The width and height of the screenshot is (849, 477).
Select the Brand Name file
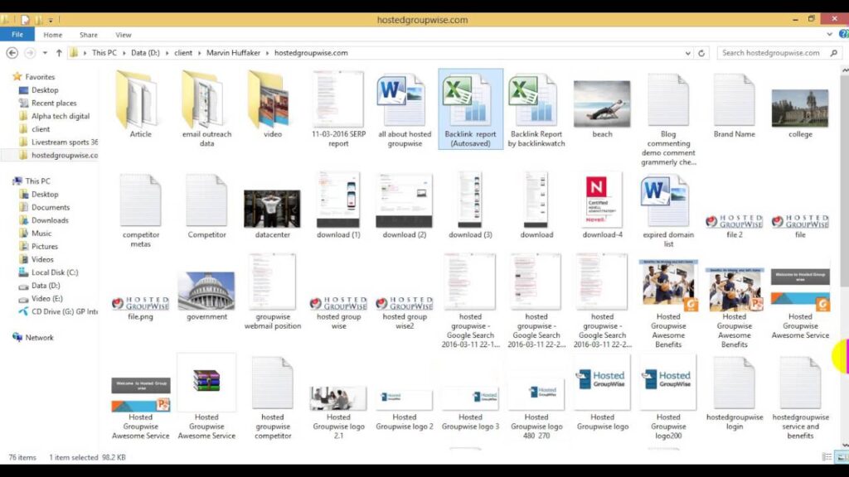[x=735, y=105]
